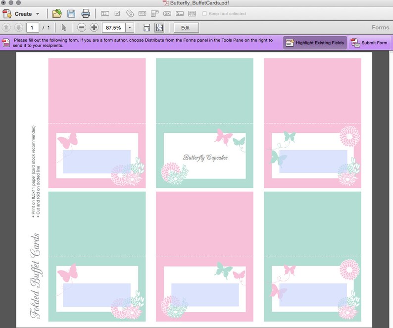The height and width of the screenshot is (328, 393).
Task: Go to previous page with up arrow
Action: click(x=6, y=27)
